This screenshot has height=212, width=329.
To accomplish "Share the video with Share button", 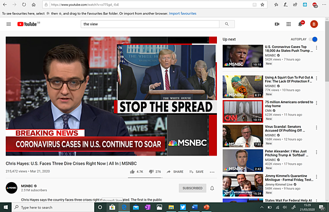I will coord(175,171).
